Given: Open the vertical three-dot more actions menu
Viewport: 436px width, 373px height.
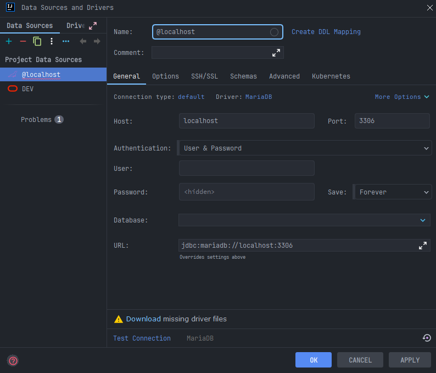Looking at the screenshot, I should 52,41.
